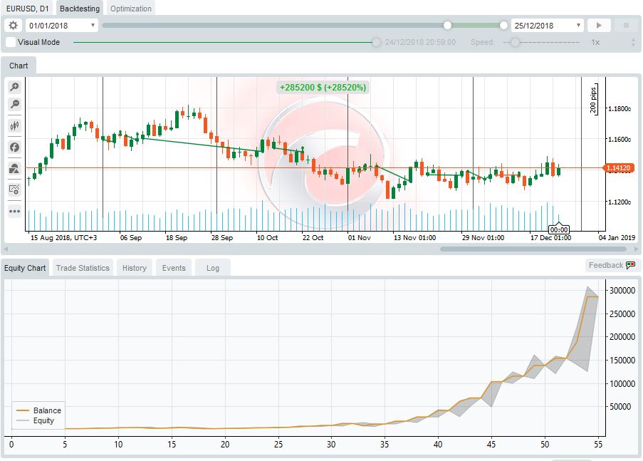Click the Facebook share icon

point(14,147)
